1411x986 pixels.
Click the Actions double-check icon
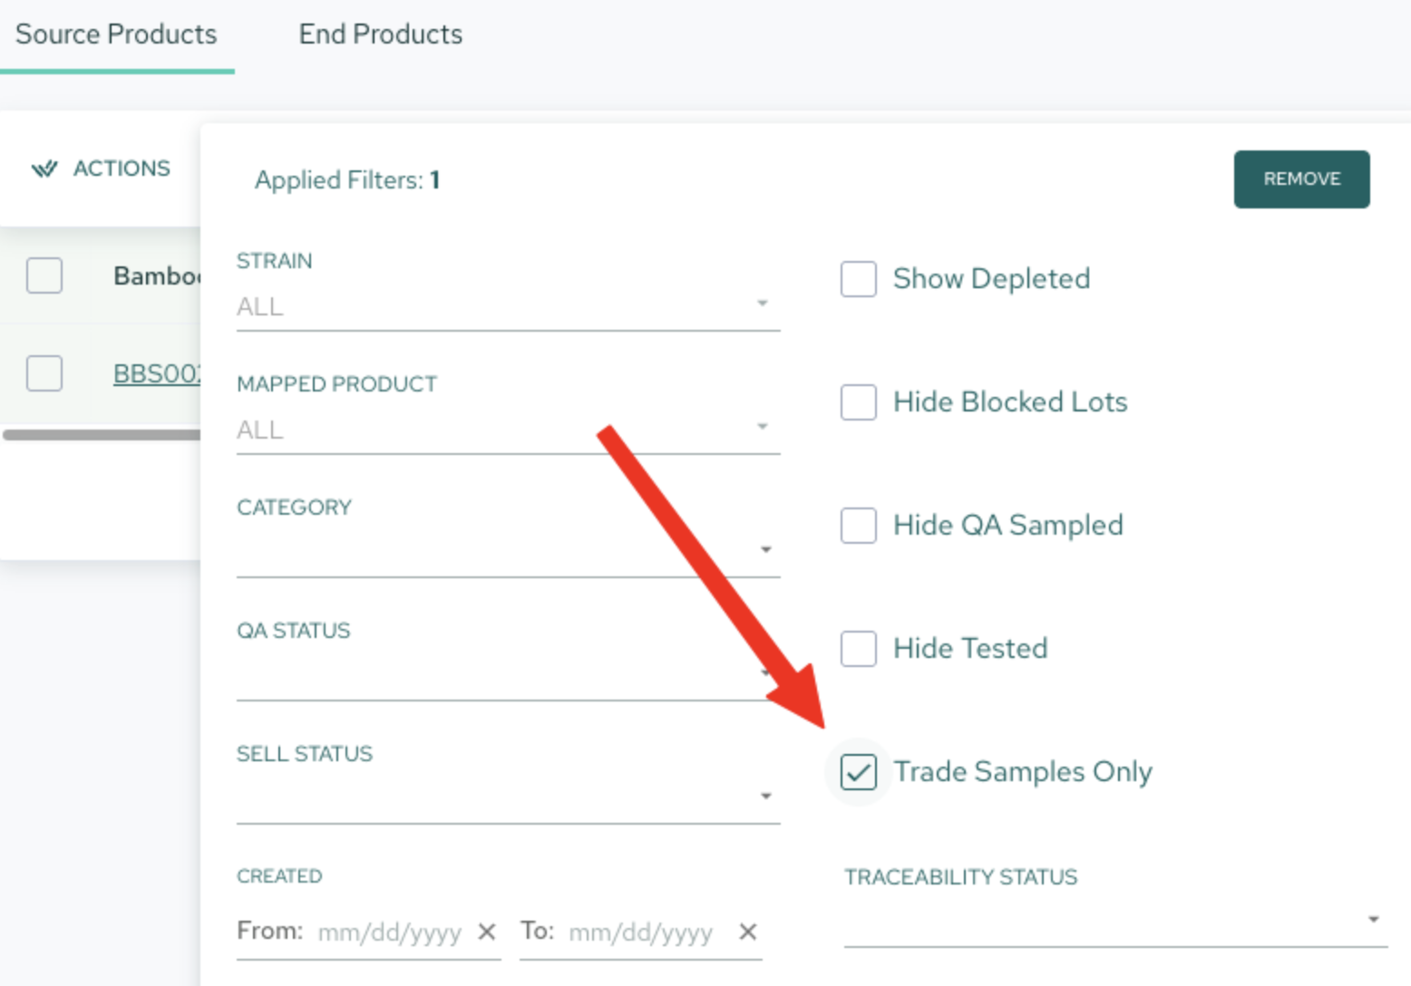coord(44,169)
